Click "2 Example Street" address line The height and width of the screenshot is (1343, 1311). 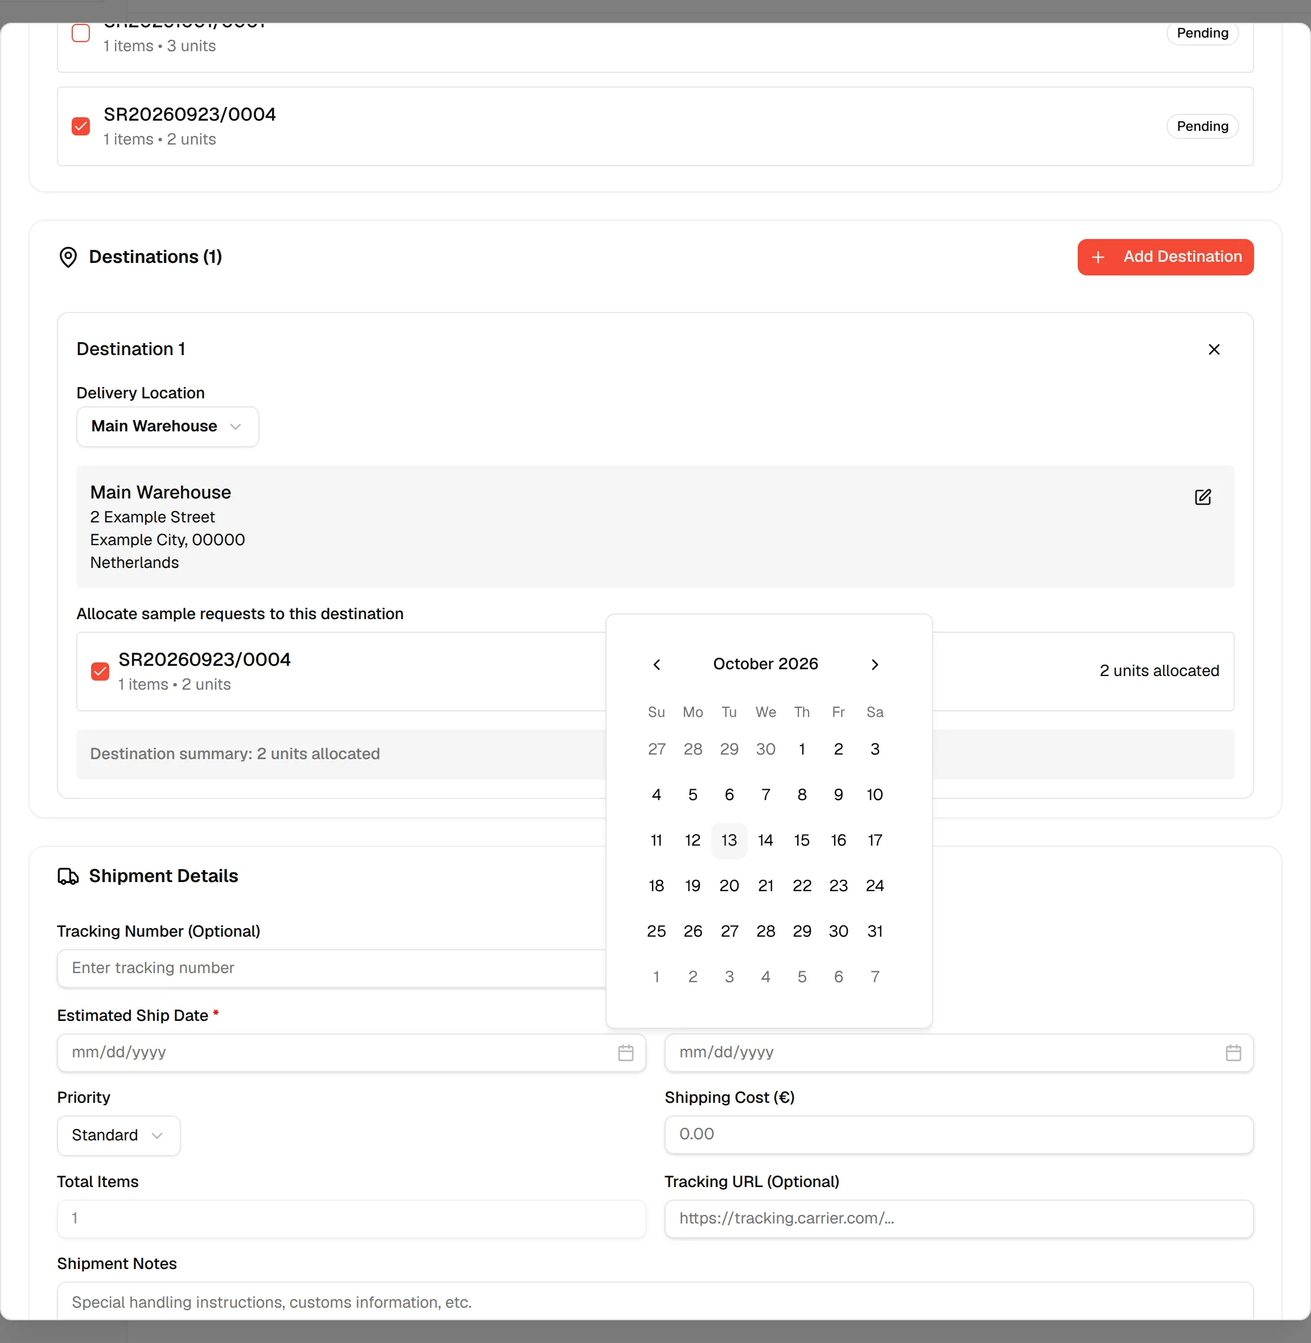[152, 517]
